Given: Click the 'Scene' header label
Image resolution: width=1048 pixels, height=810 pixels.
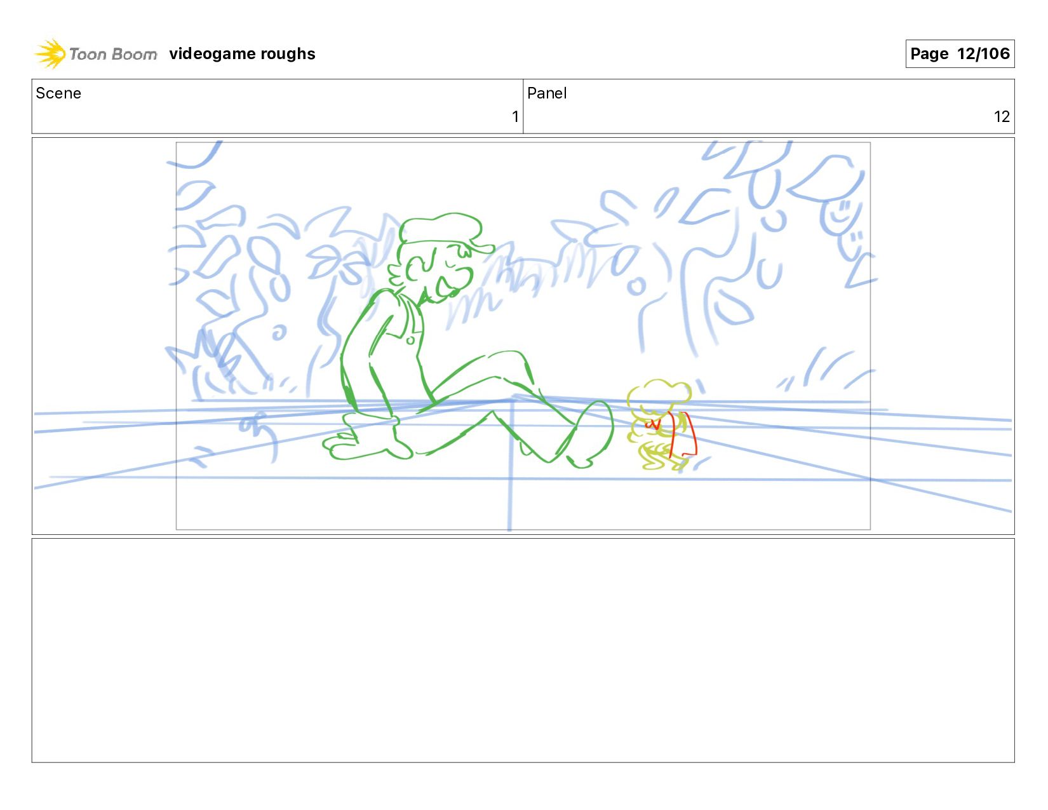Looking at the screenshot, I should tap(58, 93).
